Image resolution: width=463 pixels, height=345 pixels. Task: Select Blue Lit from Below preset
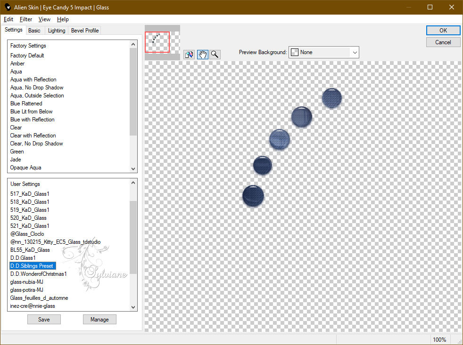click(31, 112)
